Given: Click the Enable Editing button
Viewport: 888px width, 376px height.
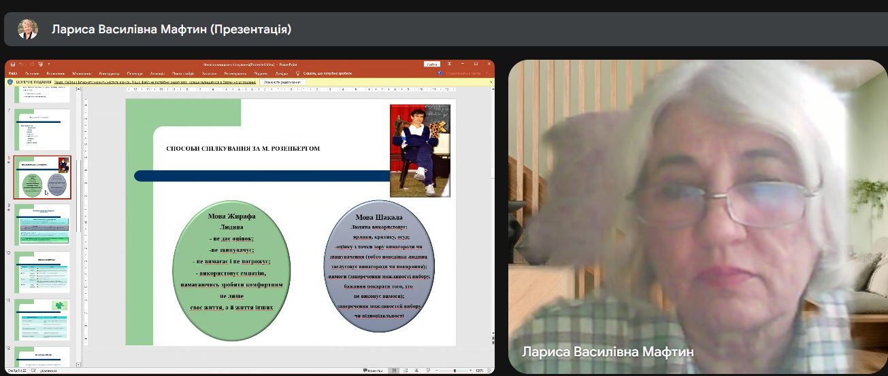Looking at the screenshot, I should coord(282,82).
